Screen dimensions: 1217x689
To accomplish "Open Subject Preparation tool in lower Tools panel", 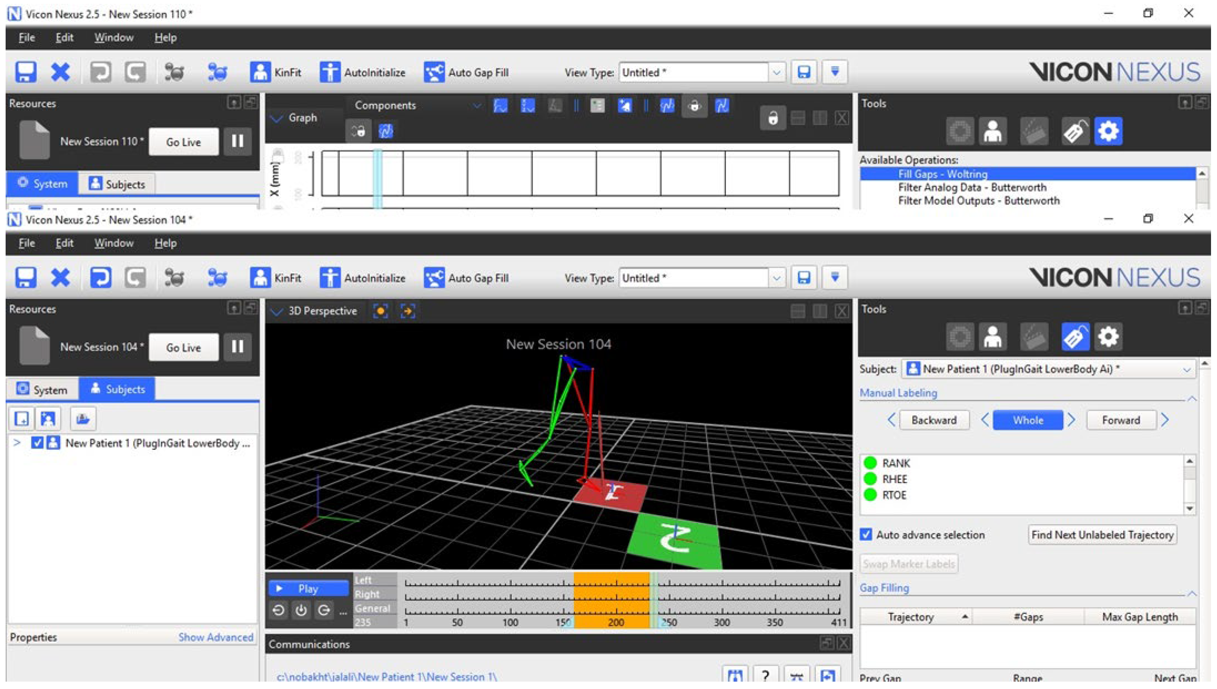I will click(x=992, y=337).
